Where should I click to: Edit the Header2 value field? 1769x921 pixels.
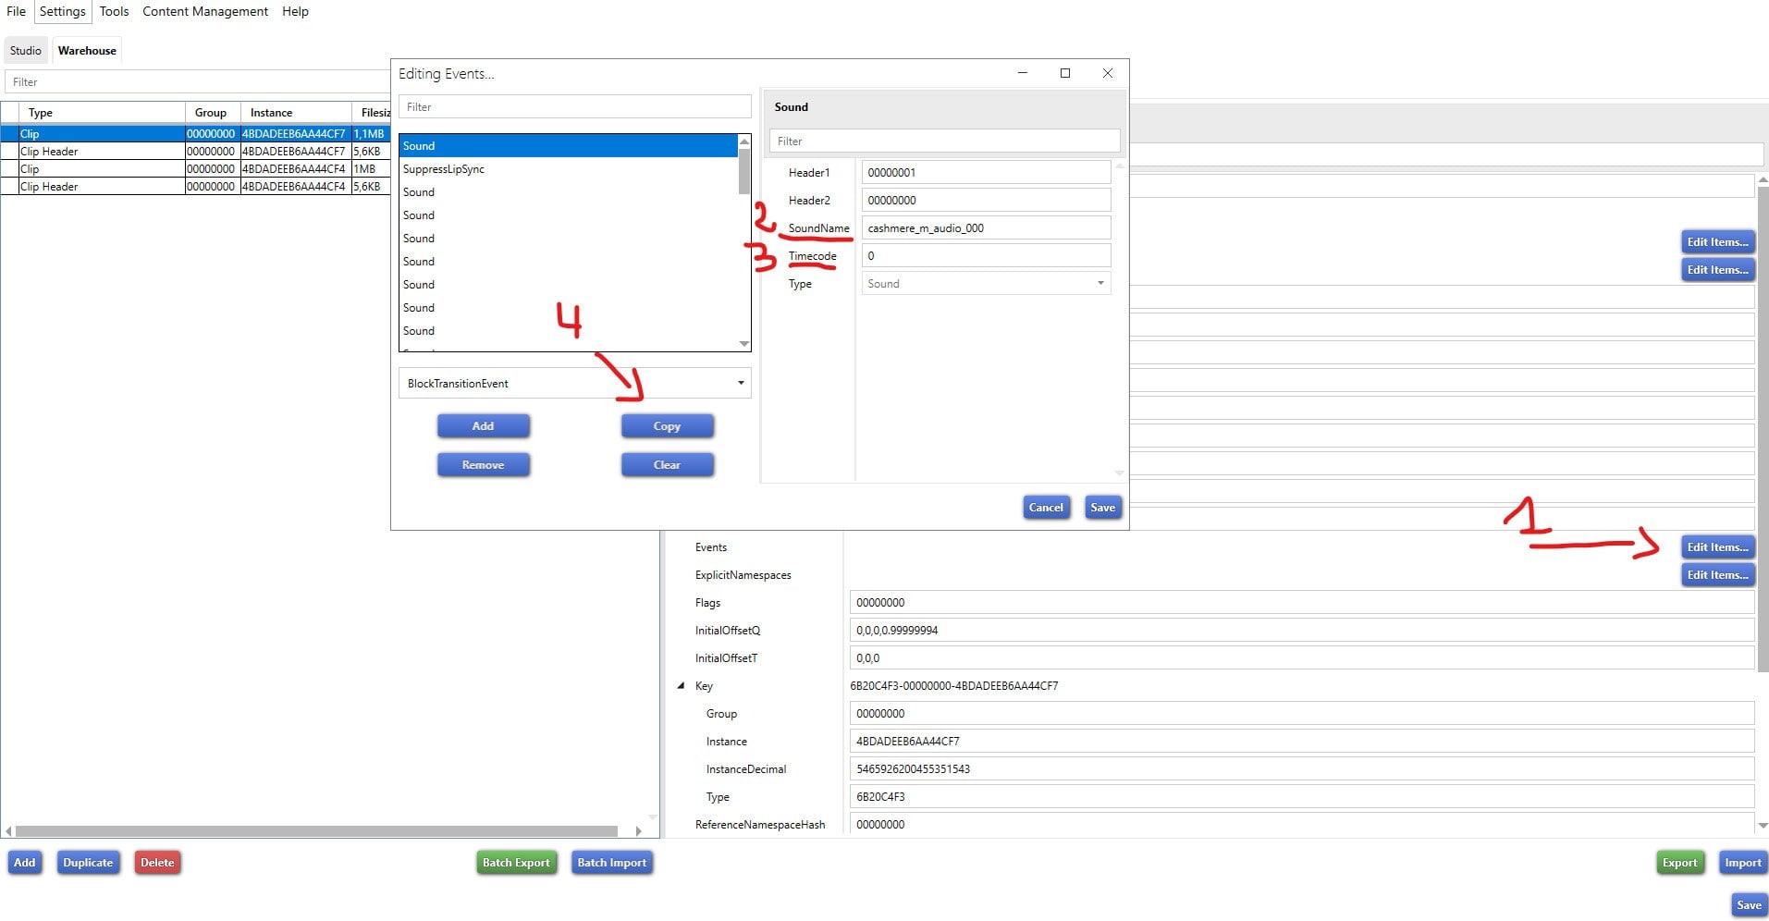pyautogui.click(x=986, y=201)
